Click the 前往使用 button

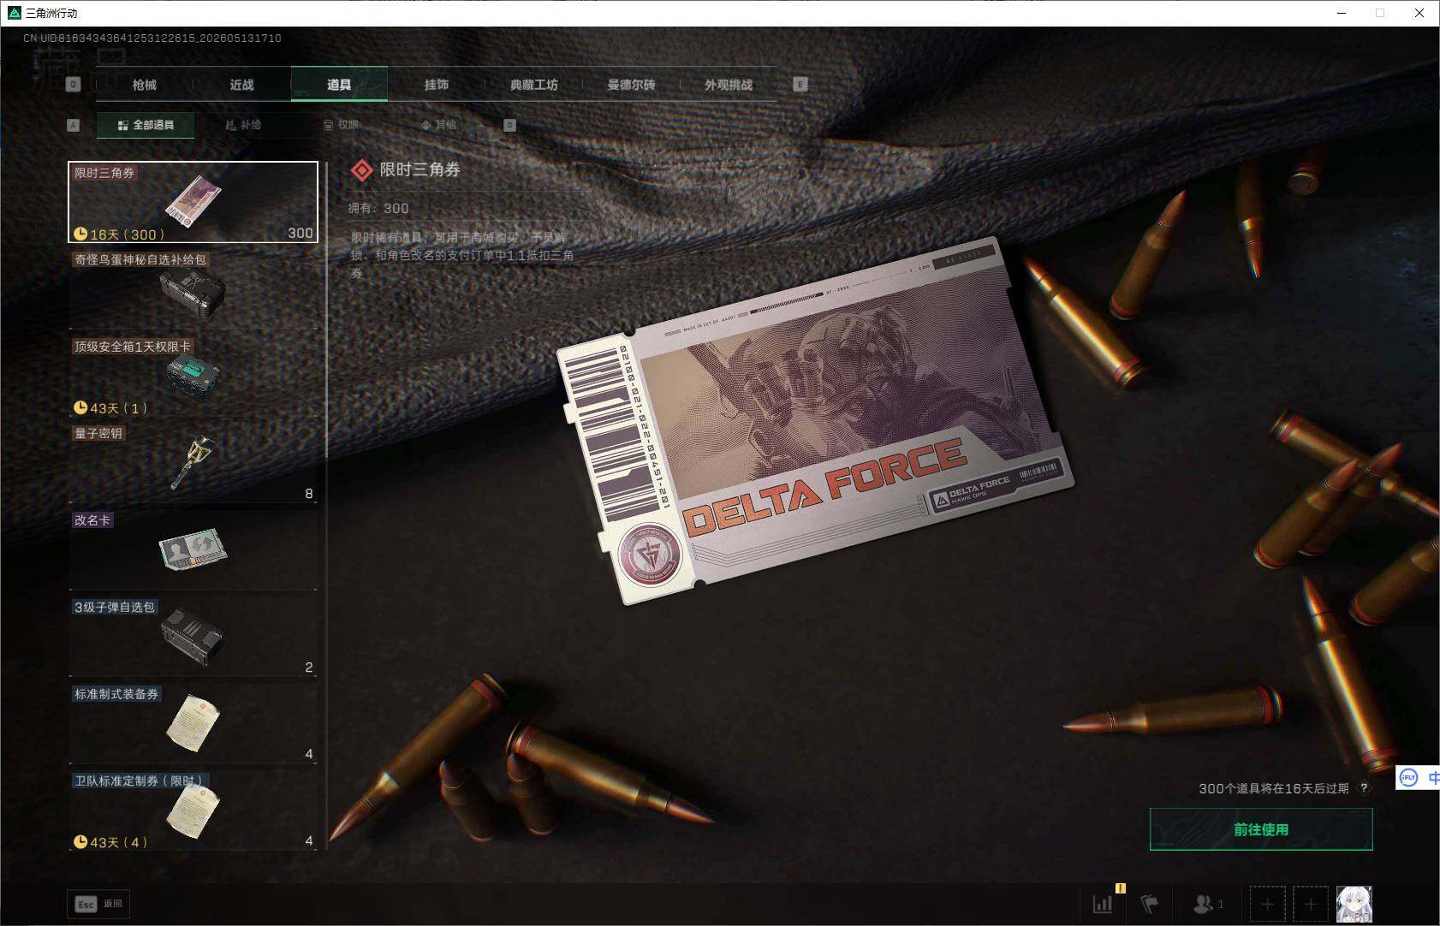pyautogui.click(x=1261, y=829)
